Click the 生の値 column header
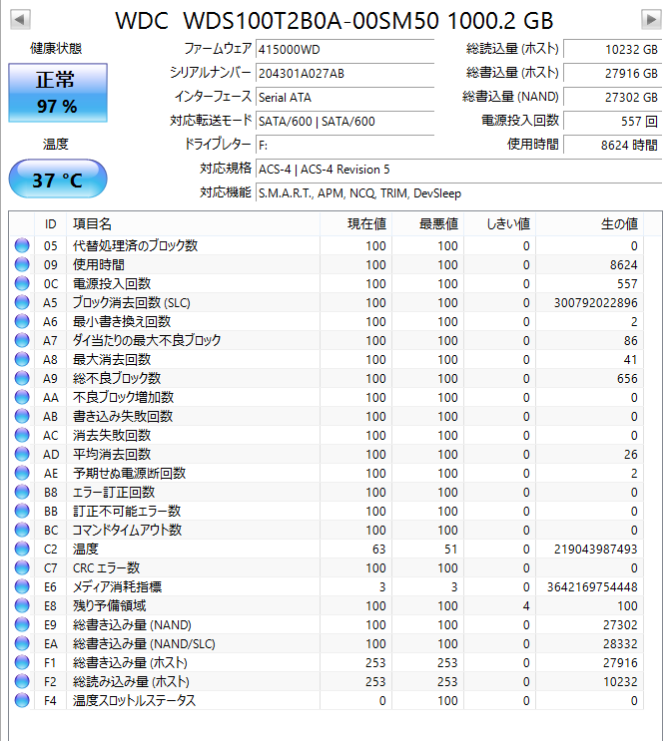This screenshot has height=741, width=669. pos(589,224)
